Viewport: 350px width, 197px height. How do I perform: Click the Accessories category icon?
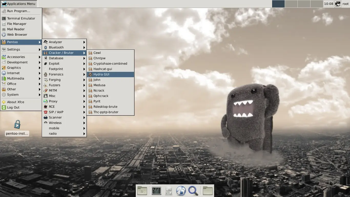click(4, 57)
